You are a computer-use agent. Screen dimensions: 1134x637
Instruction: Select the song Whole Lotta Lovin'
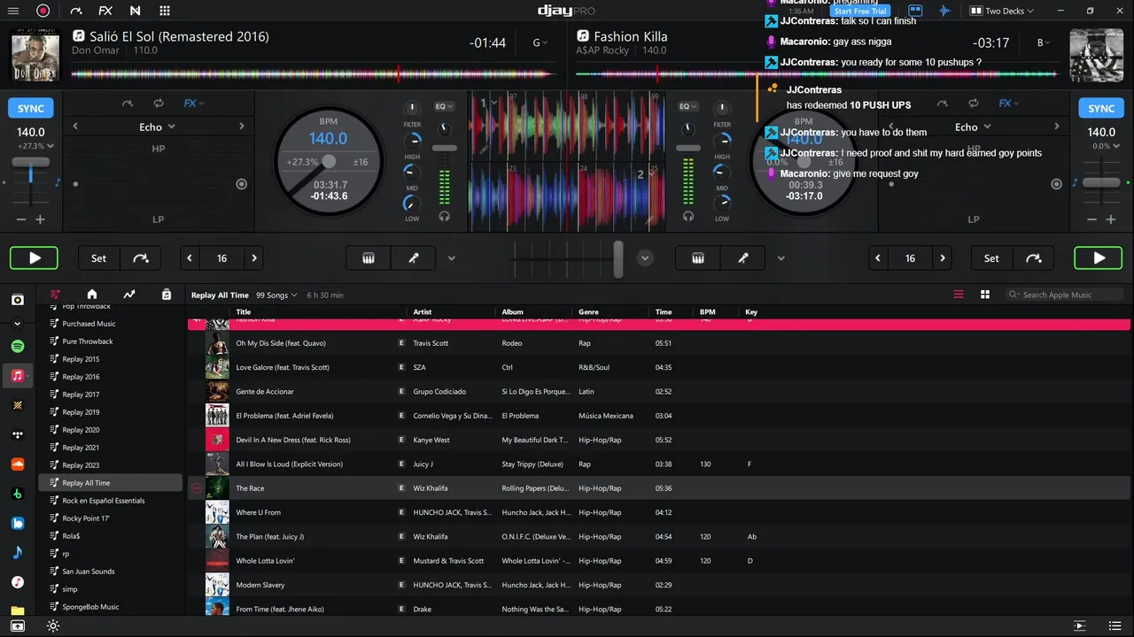pos(659,561)
